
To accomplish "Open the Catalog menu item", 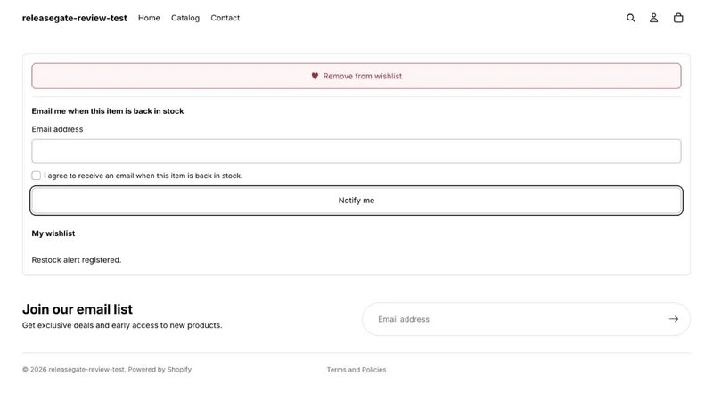I will (185, 18).
